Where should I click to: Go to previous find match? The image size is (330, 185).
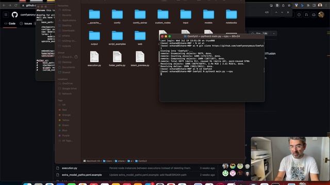[276, 12]
